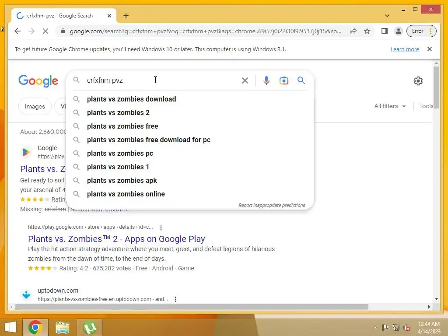Image resolution: width=448 pixels, height=336 pixels.
Task: Show hidden system tray icons
Action: (375, 328)
